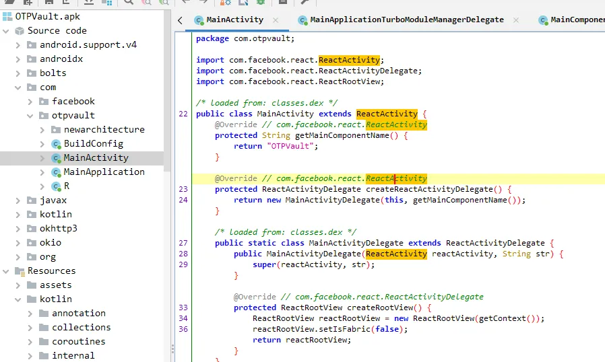Viewport: 605px width, 362px height.
Task: Expand the androidx package
Action: tap(18, 59)
